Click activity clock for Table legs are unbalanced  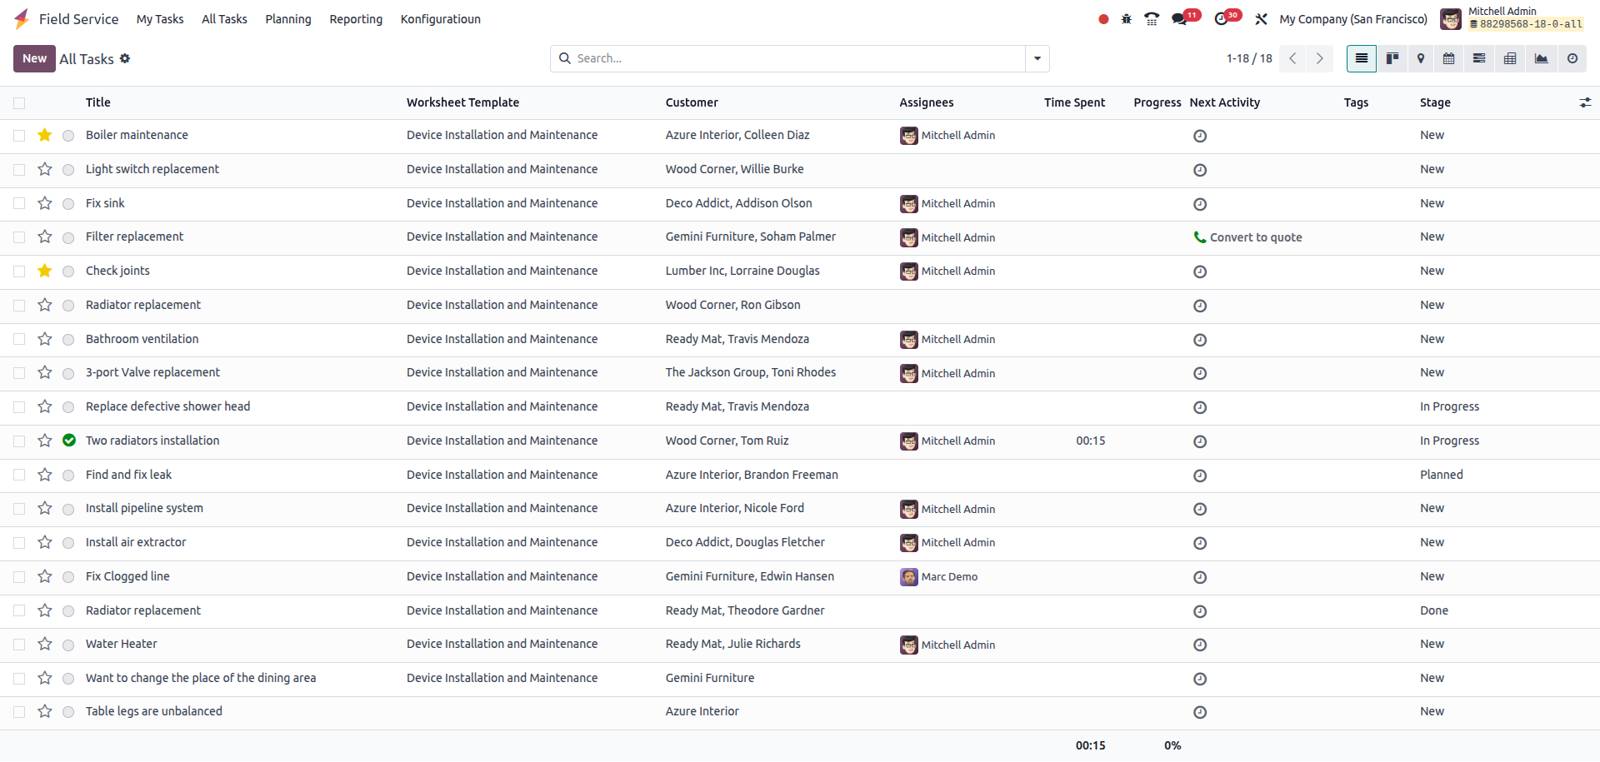[x=1200, y=712]
